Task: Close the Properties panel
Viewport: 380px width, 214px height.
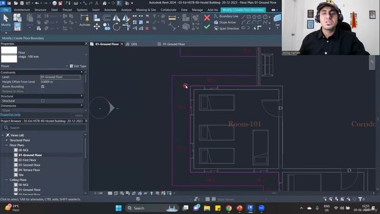Action: click(x=86, y=43)
